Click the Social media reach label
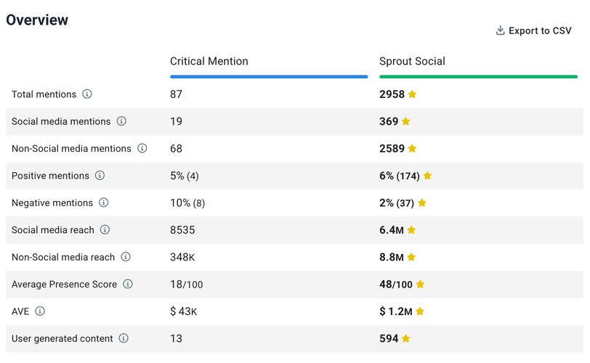This screenshot has width=590, height=363. 53,230
